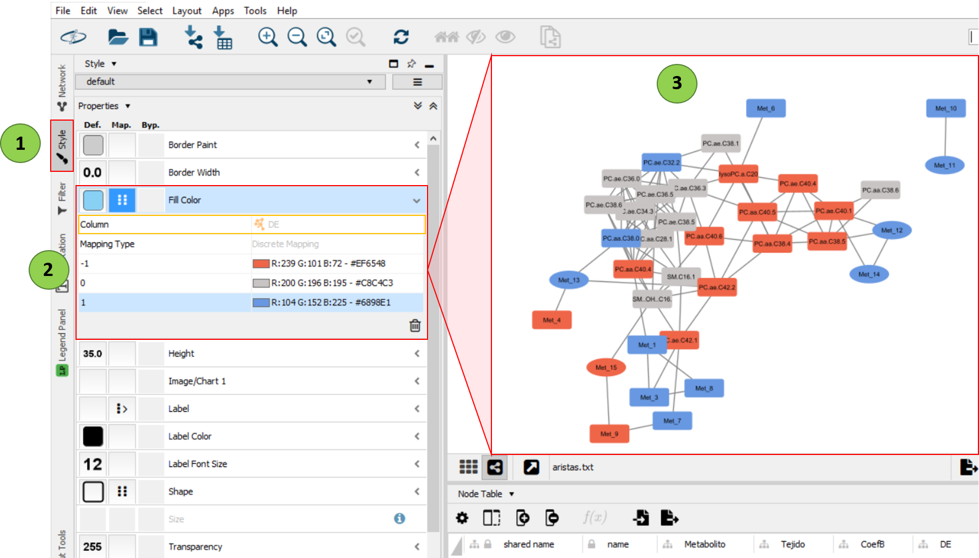Open the Tools menu
This screenshot has height=558, width=979.
click(255, 10)
